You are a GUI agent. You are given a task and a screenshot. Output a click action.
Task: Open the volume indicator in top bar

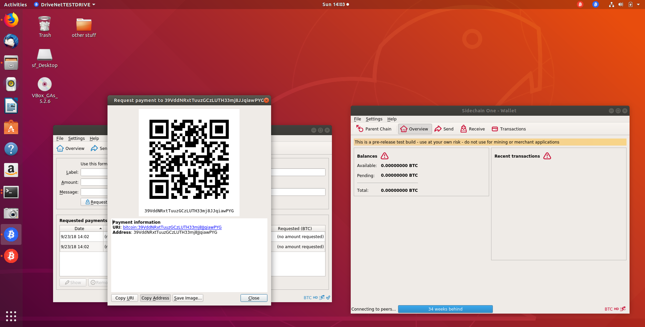point(621,4)
